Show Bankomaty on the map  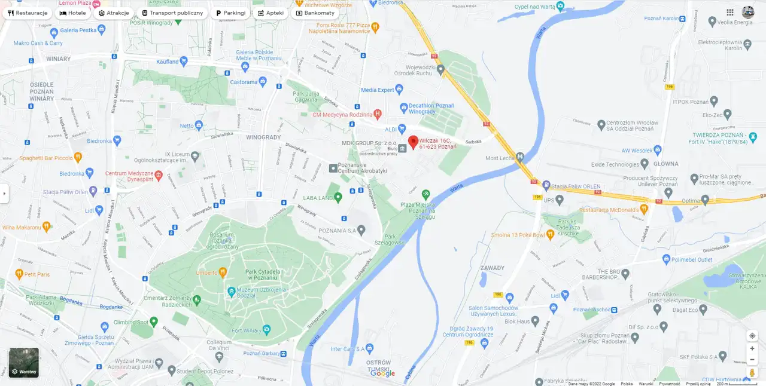(x=315, y=13)
